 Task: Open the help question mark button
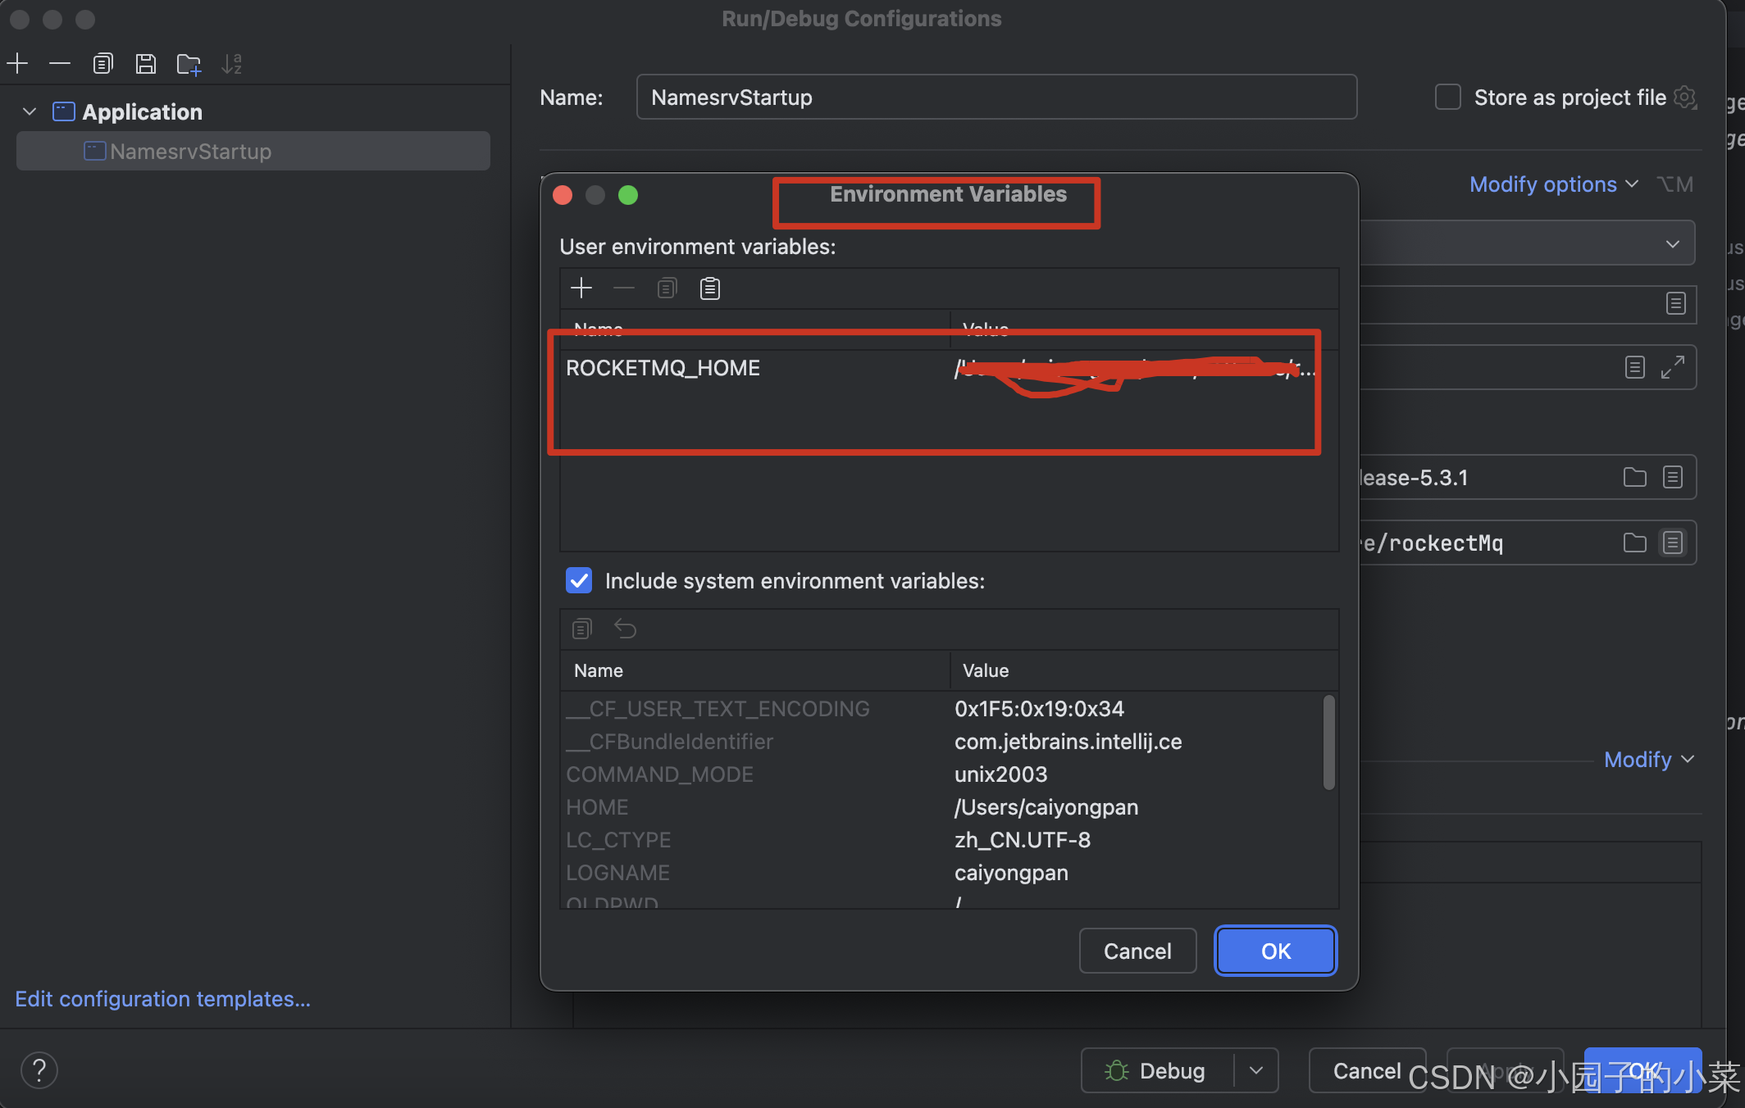coord(39,1069)
